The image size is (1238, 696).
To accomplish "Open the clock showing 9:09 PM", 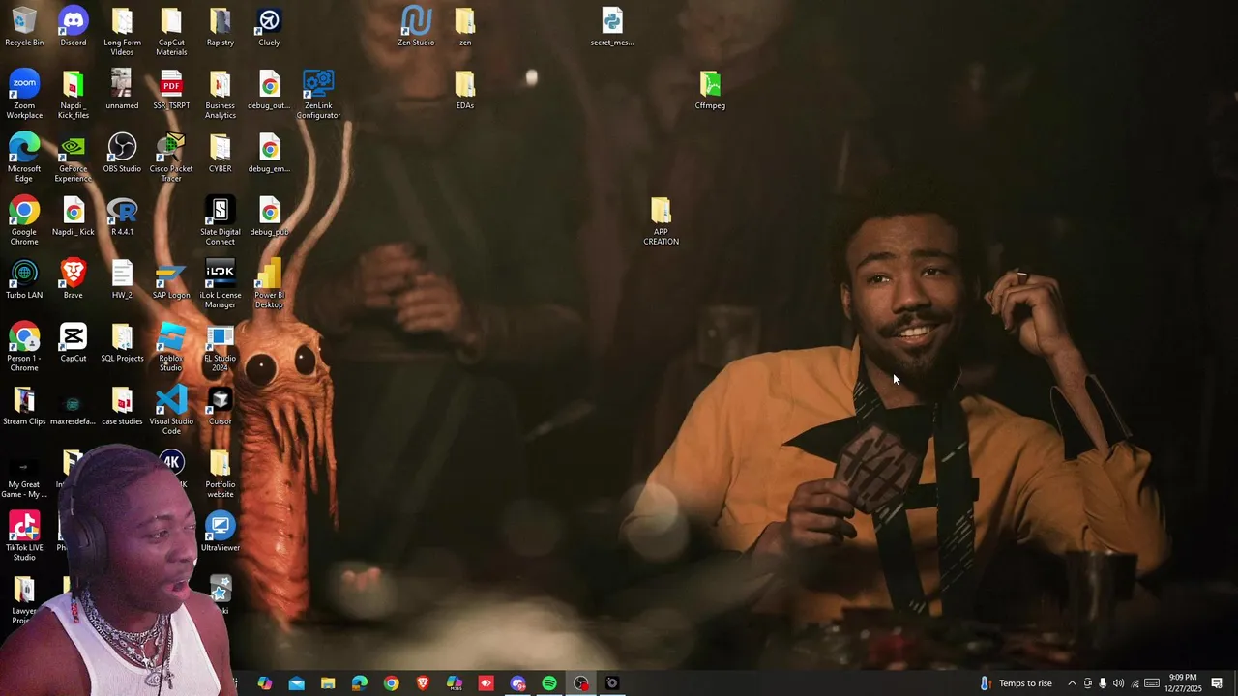I will coord(1184,683).
